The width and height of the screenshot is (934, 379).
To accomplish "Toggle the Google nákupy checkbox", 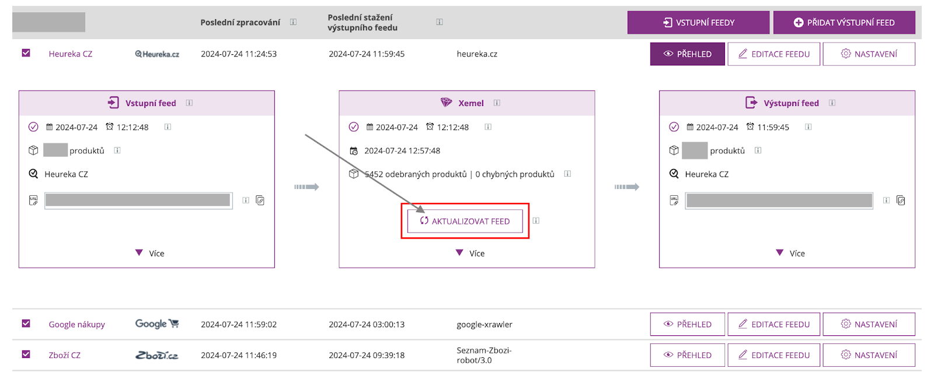I will (x=26, y=324).
